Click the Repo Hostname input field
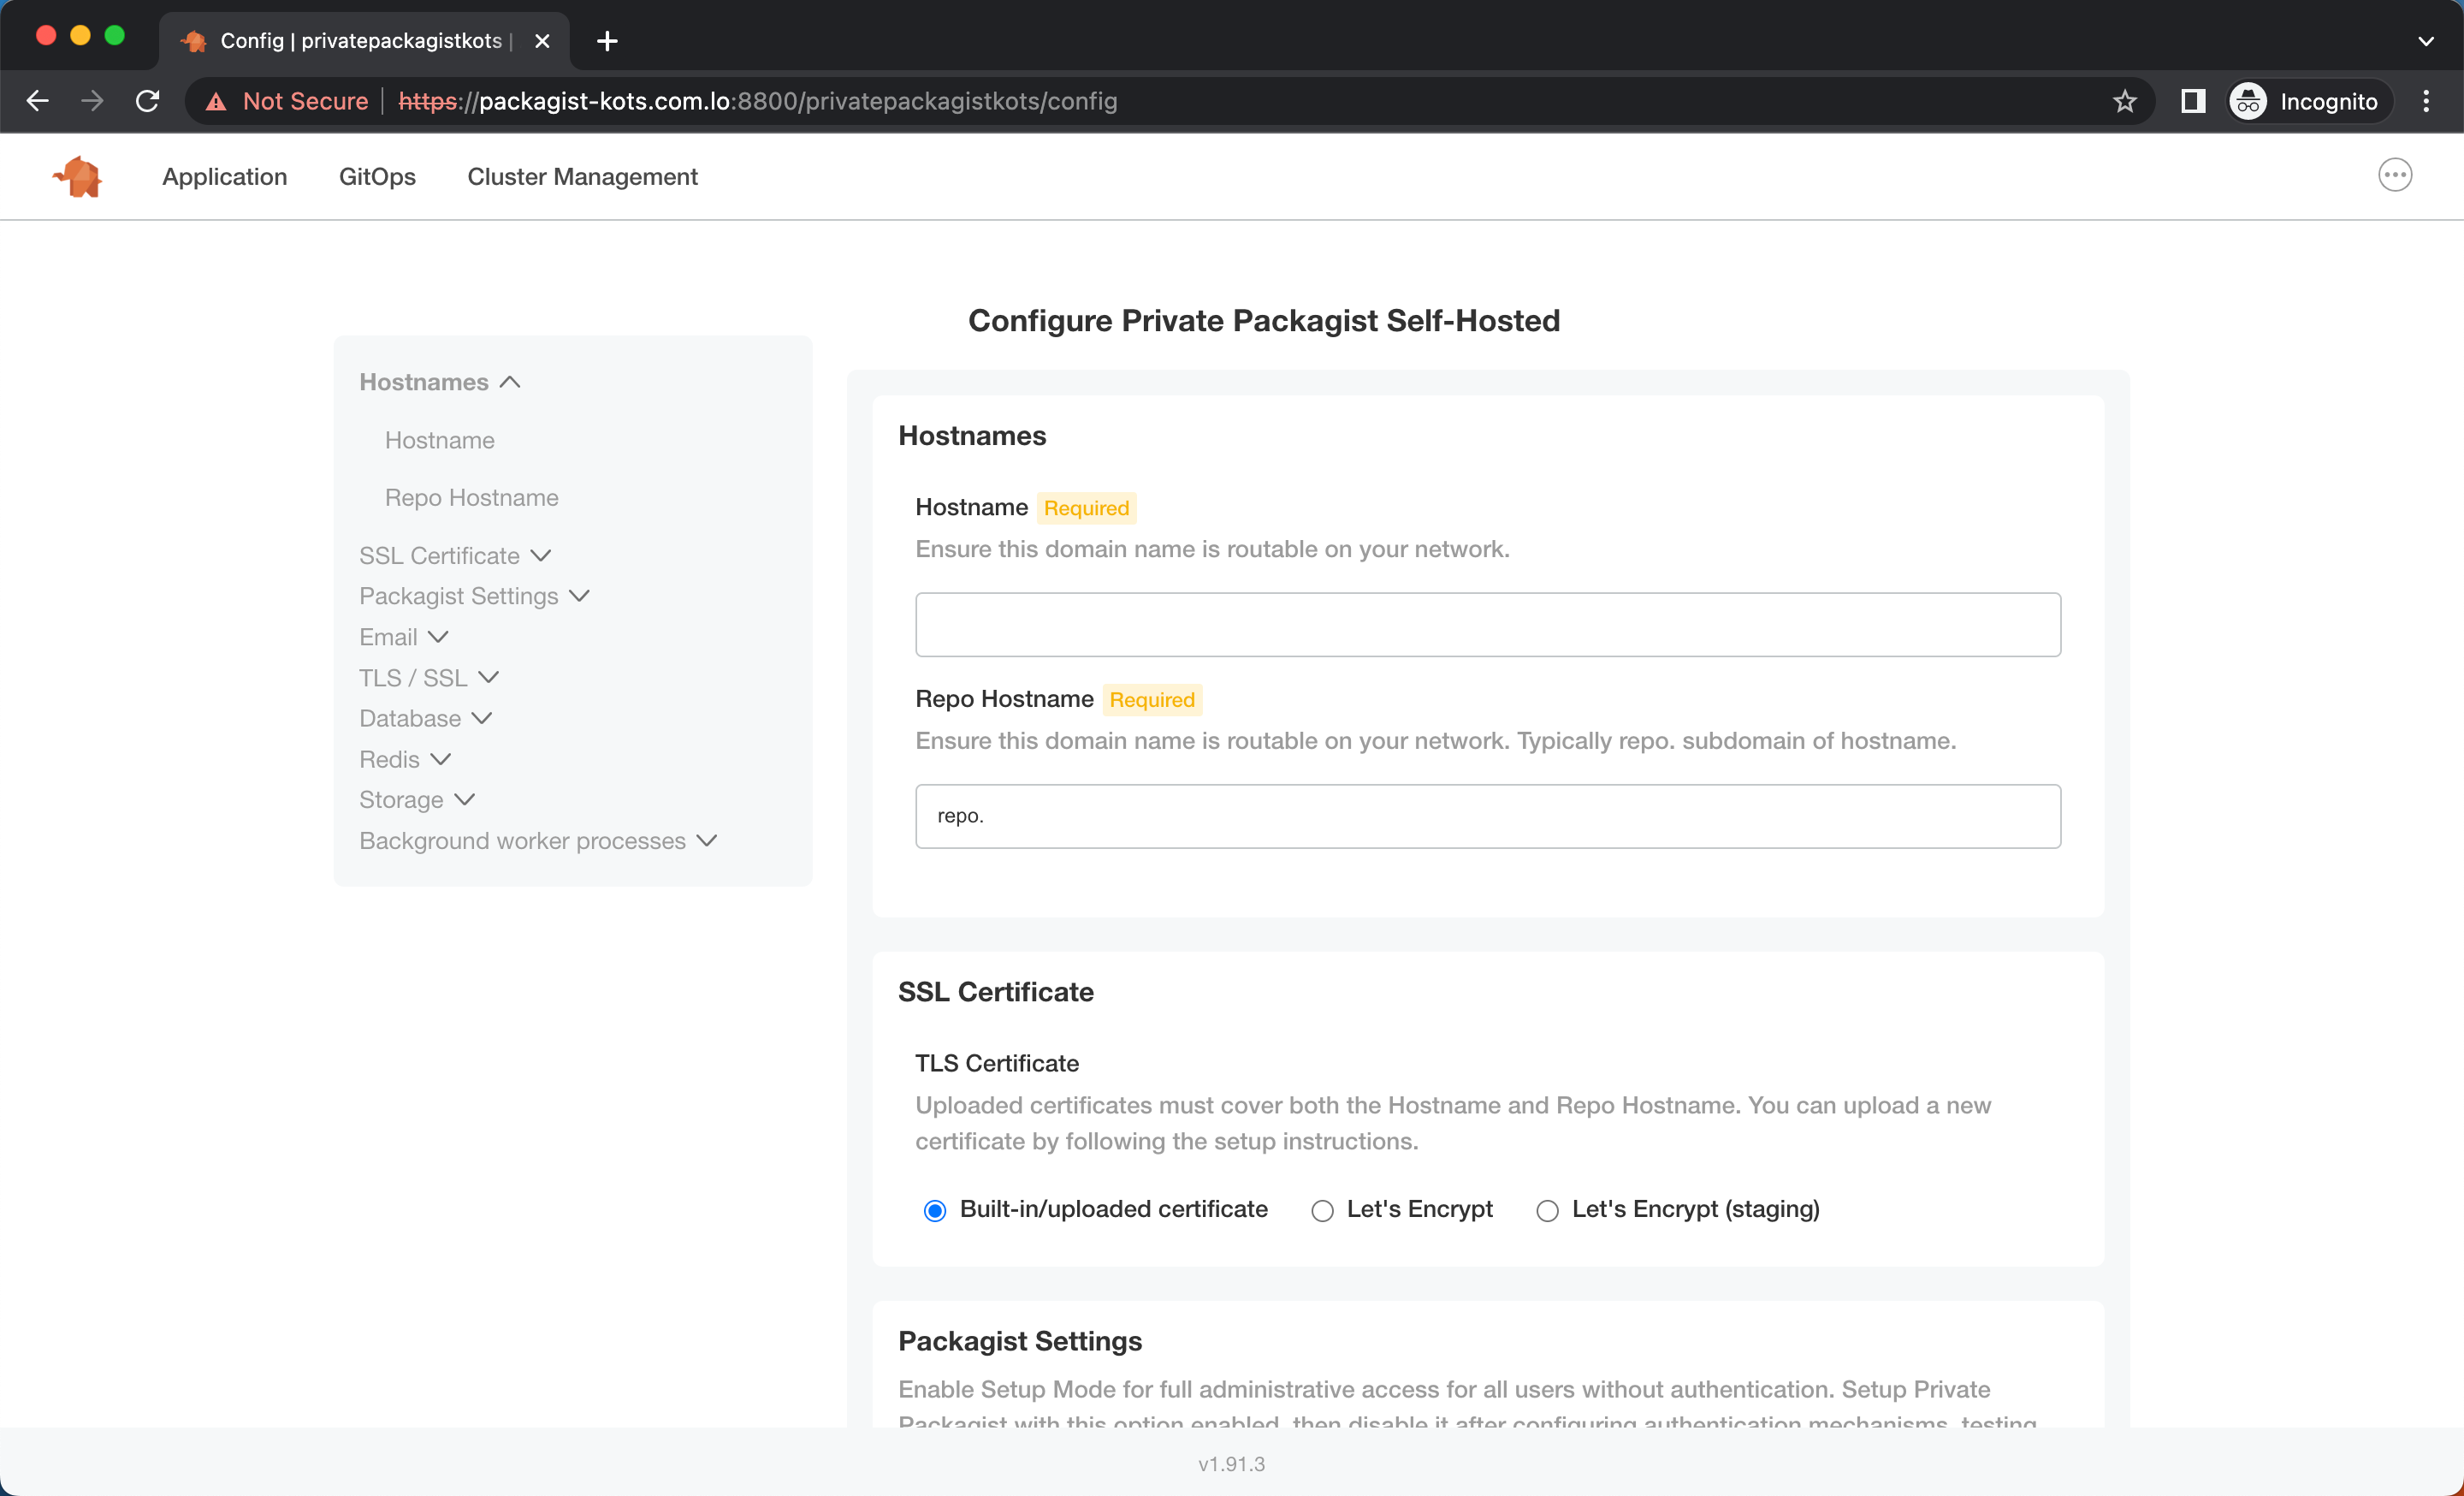The image size is (2464, 1496). point(1487,815)
